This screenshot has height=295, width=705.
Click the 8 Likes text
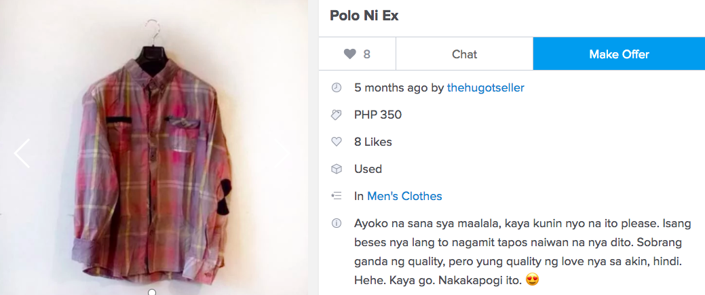click(x=373, y=142)
